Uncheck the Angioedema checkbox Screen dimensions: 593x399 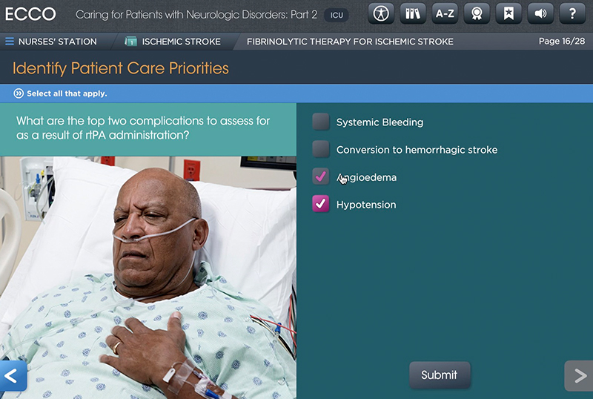(321, 177)
